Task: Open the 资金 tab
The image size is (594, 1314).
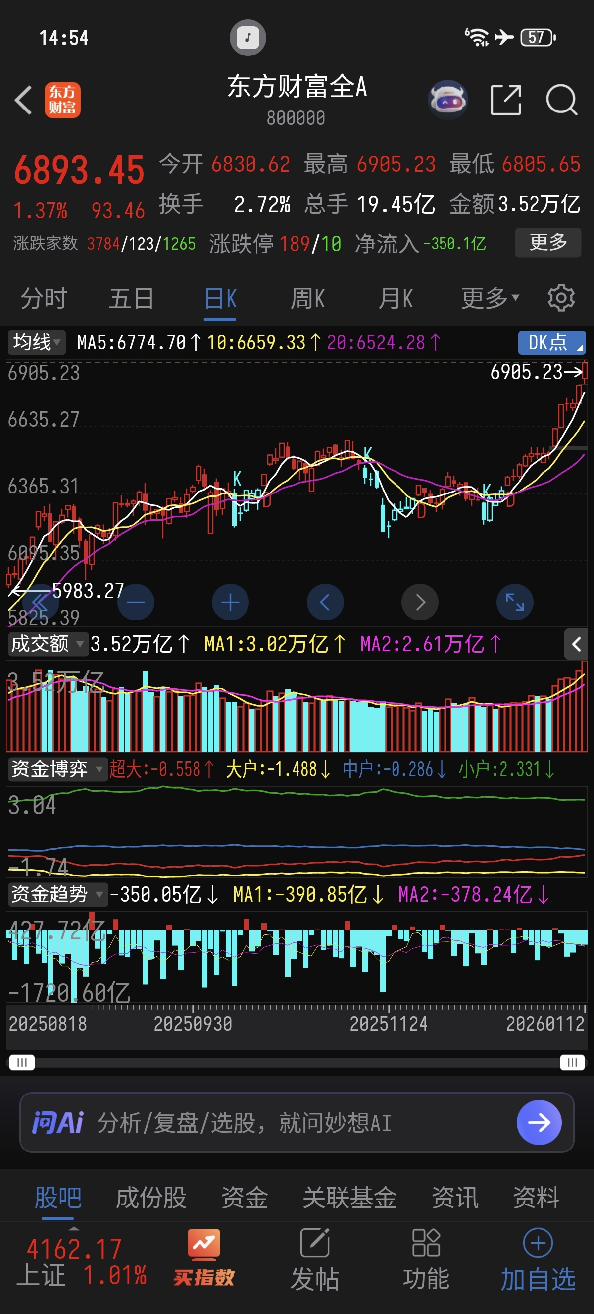Action: [x=245, y=1197]
